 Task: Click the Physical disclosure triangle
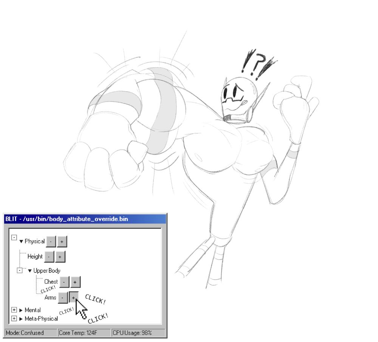21,241
